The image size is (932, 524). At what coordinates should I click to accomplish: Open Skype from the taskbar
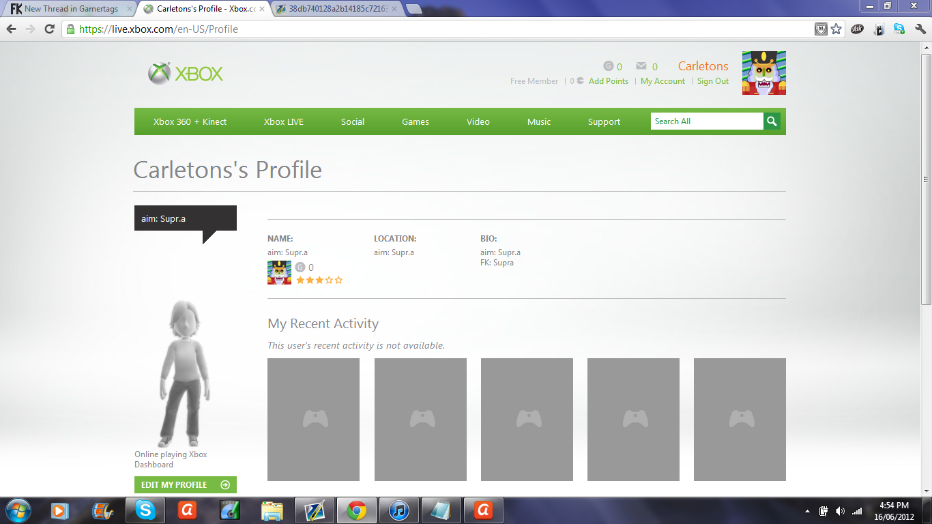point(145,510)
